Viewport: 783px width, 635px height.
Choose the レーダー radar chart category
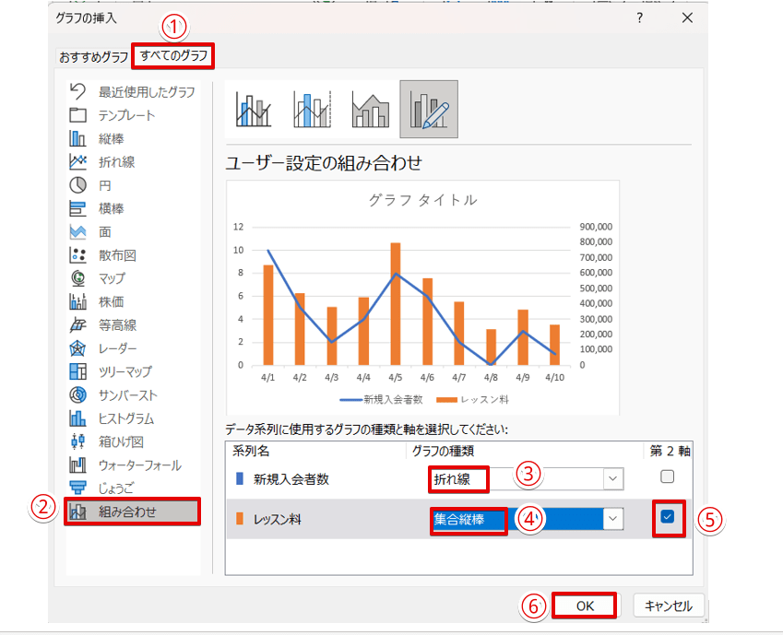pyautogui.click(x=117, y=348)
